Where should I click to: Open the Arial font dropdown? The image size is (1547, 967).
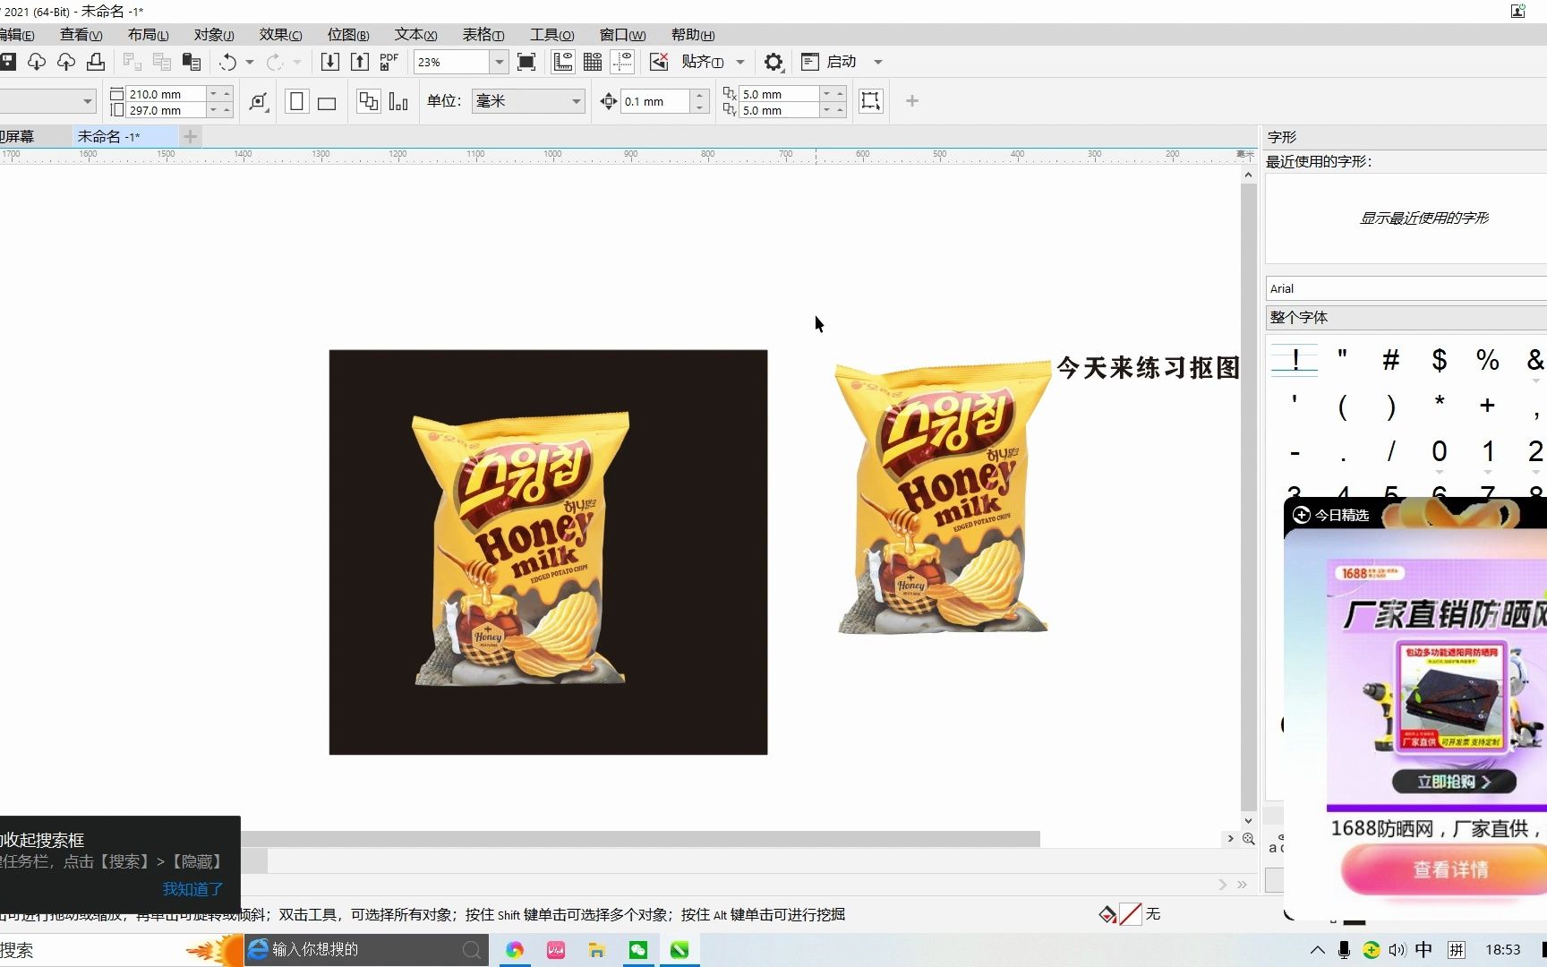tap(1406, 288)
